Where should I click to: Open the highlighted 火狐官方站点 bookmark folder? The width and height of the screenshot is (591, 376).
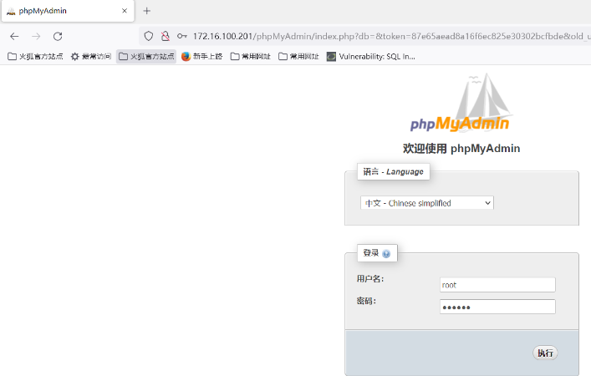[146, 57]
